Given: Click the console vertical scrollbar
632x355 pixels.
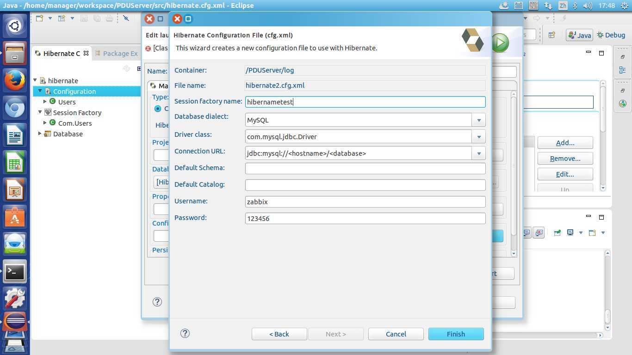Looking at the screenshot, I should pyautogui.click(x=607, y=289).
